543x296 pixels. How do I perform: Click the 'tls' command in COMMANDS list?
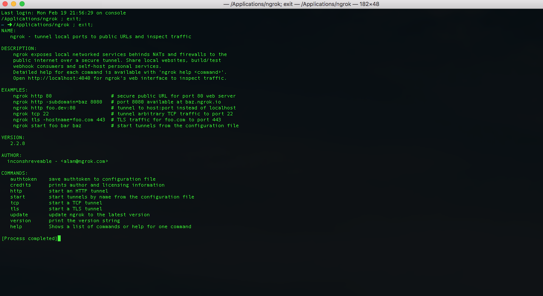pos(14,209)
